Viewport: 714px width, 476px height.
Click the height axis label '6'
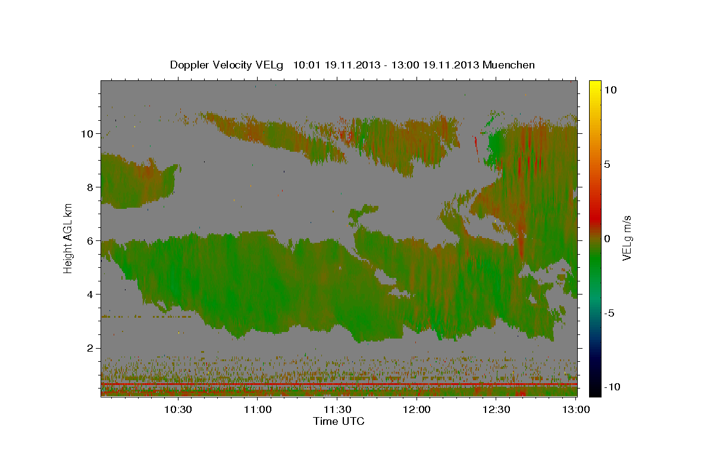(90, 240)
